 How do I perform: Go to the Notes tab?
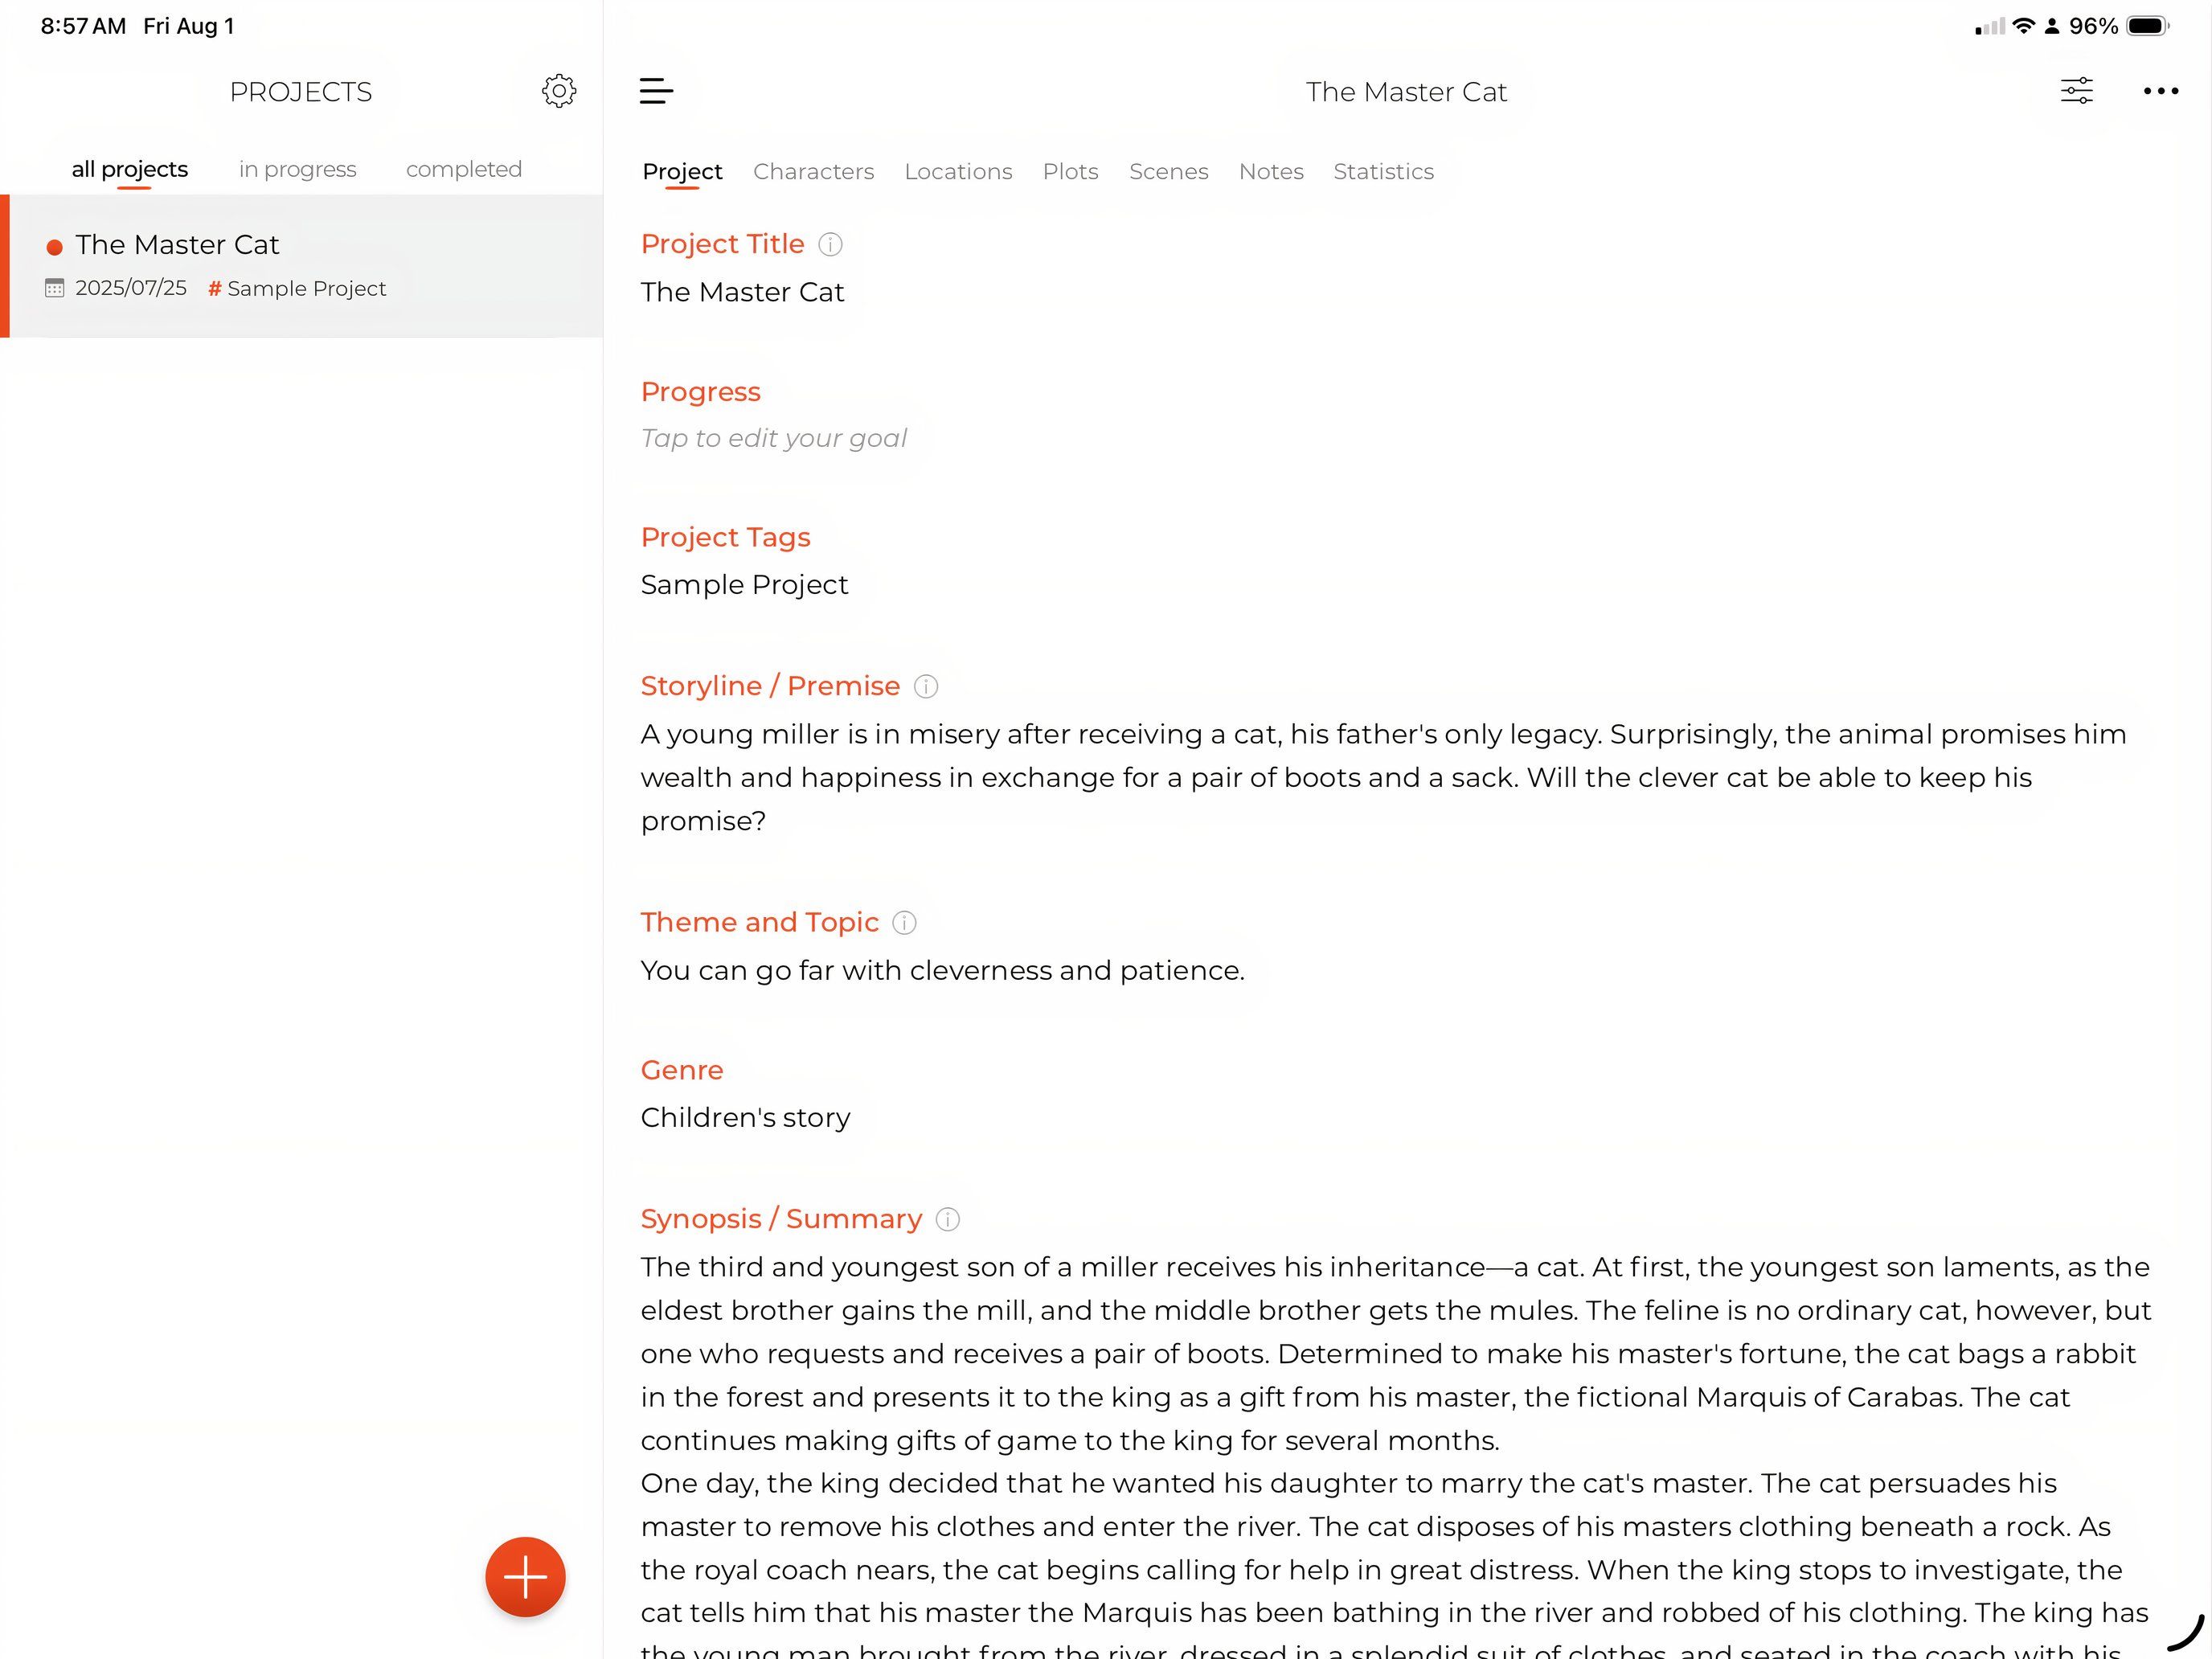pos(1271,171)
